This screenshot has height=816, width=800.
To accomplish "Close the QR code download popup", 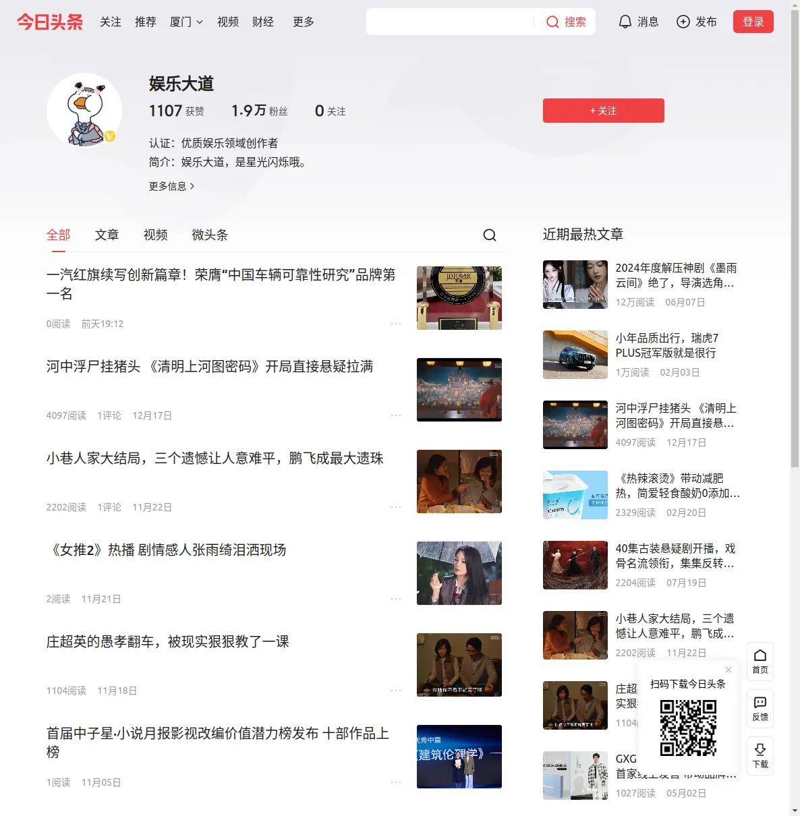I will (x=728, y=670).
